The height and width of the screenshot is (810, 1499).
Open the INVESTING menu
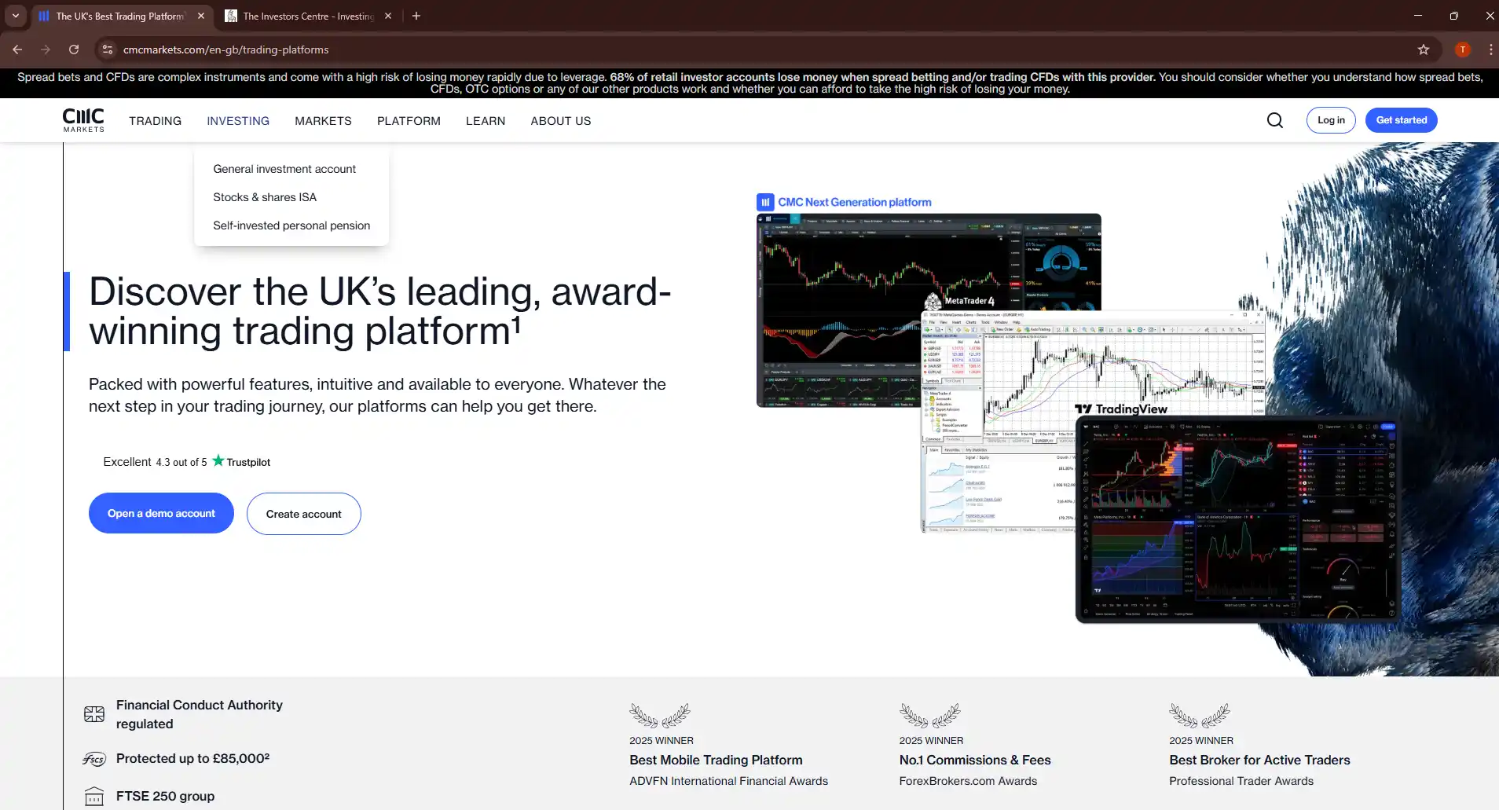click(x=238, y=121)
